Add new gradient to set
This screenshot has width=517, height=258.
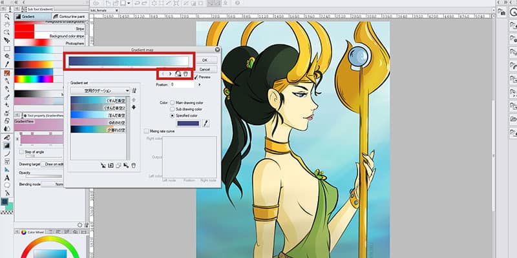(x=111, y=166)
